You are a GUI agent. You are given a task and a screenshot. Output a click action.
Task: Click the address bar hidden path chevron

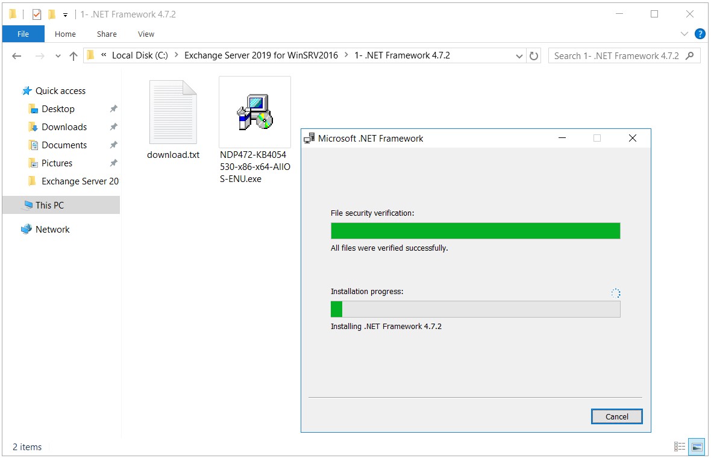tap(104, 55)
